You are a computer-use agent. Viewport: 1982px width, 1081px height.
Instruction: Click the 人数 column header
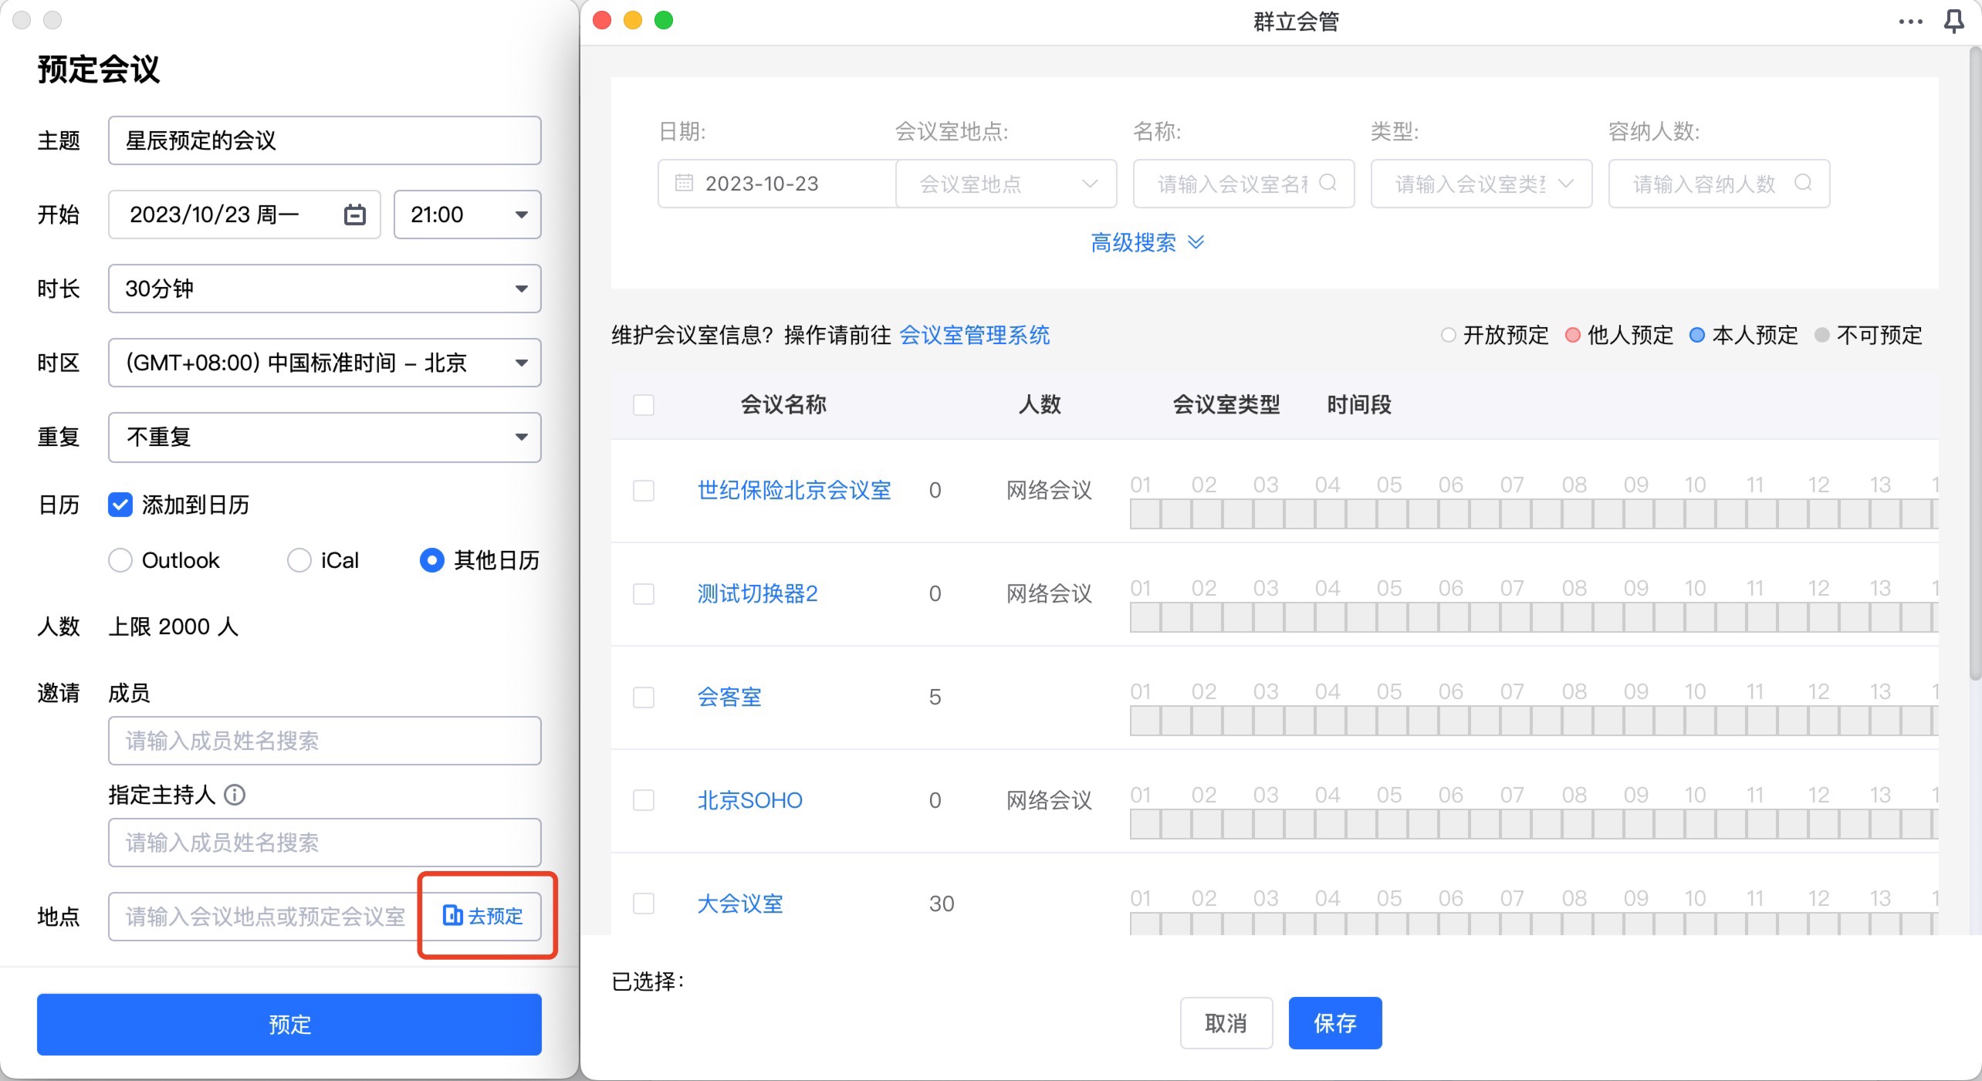point(1040,404)
